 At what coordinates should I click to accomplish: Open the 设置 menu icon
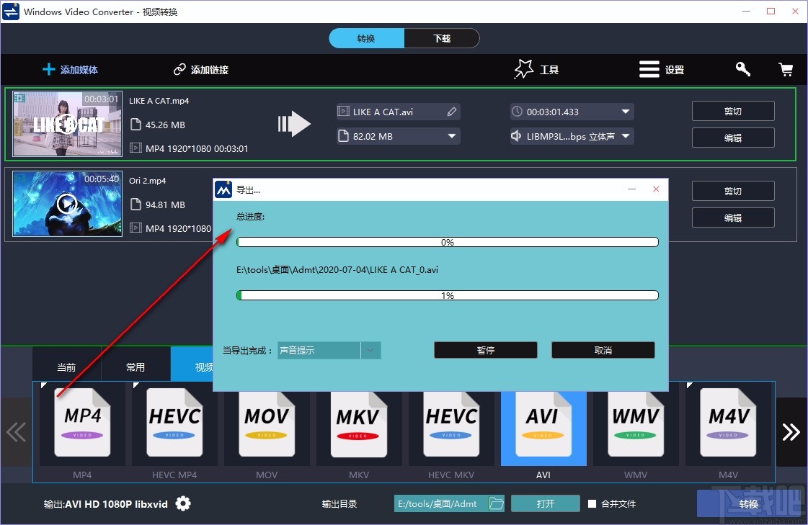pos(648,68)
